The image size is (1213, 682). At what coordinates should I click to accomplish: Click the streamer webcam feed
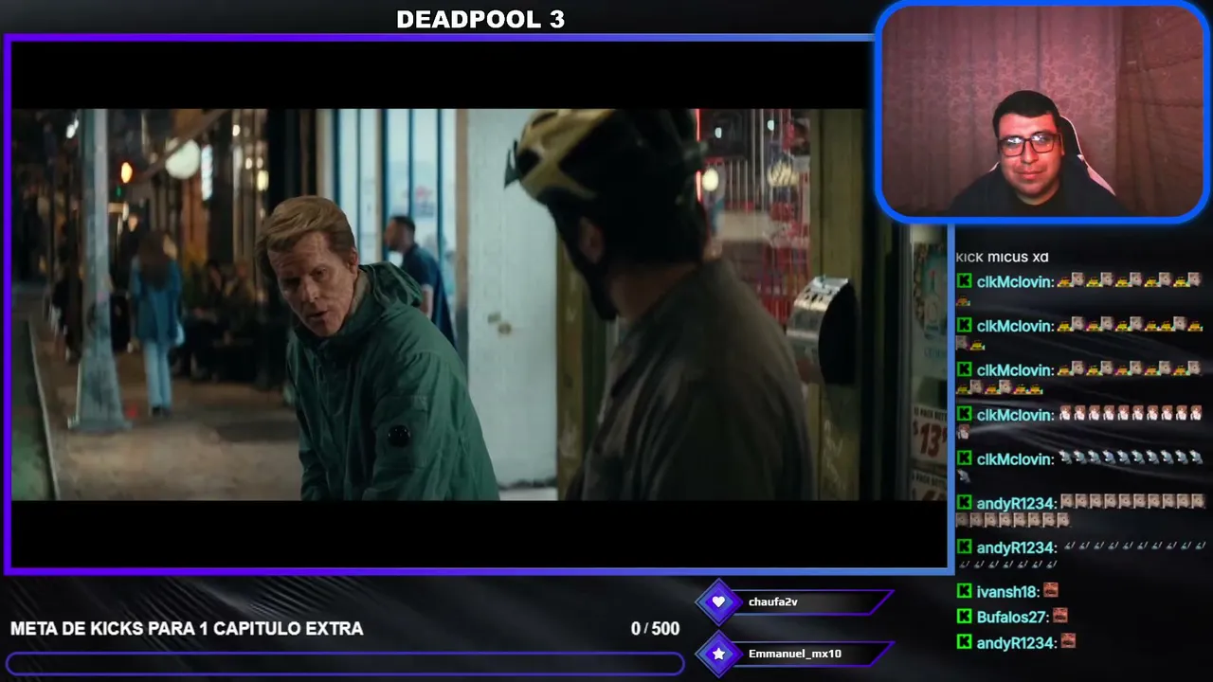tap(1042, 112)
